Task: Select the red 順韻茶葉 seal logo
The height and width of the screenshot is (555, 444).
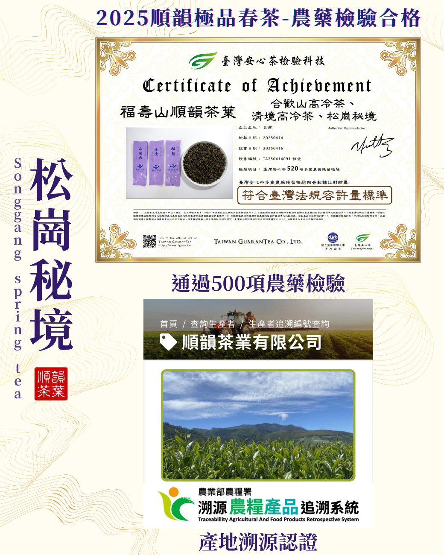Action: pos(51,384)
